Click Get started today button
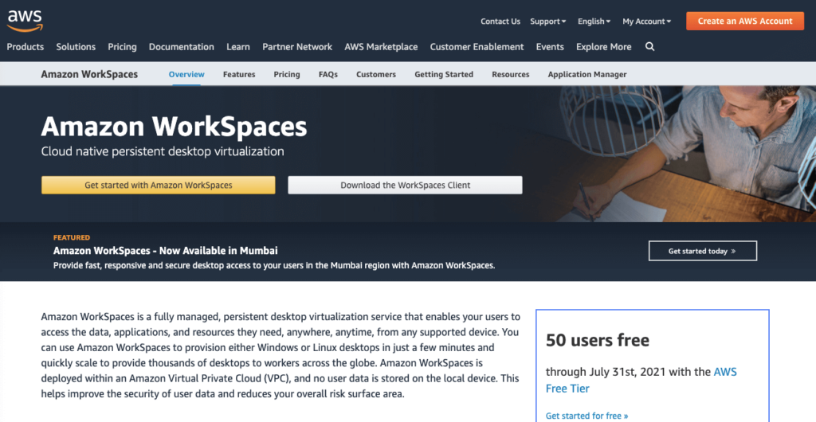Image resolution: width=816 pixels, height=422 pixels. point(703,251)
